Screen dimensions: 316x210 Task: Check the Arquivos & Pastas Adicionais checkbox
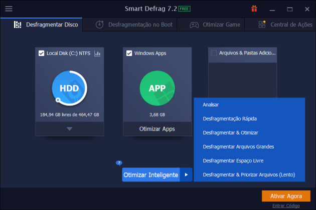click(x=214, y=53)
